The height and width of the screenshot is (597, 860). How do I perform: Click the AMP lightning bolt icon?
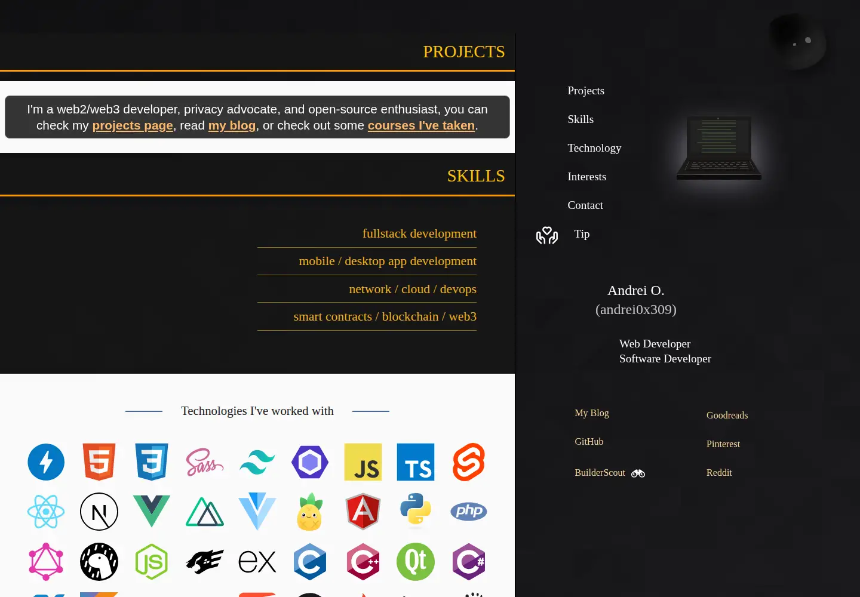pos(46,462)
